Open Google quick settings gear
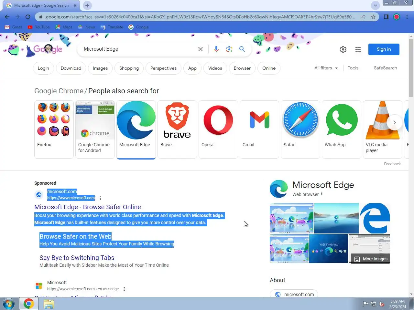The height and width of the screenshot is (310, 414). tap(343, 49)
